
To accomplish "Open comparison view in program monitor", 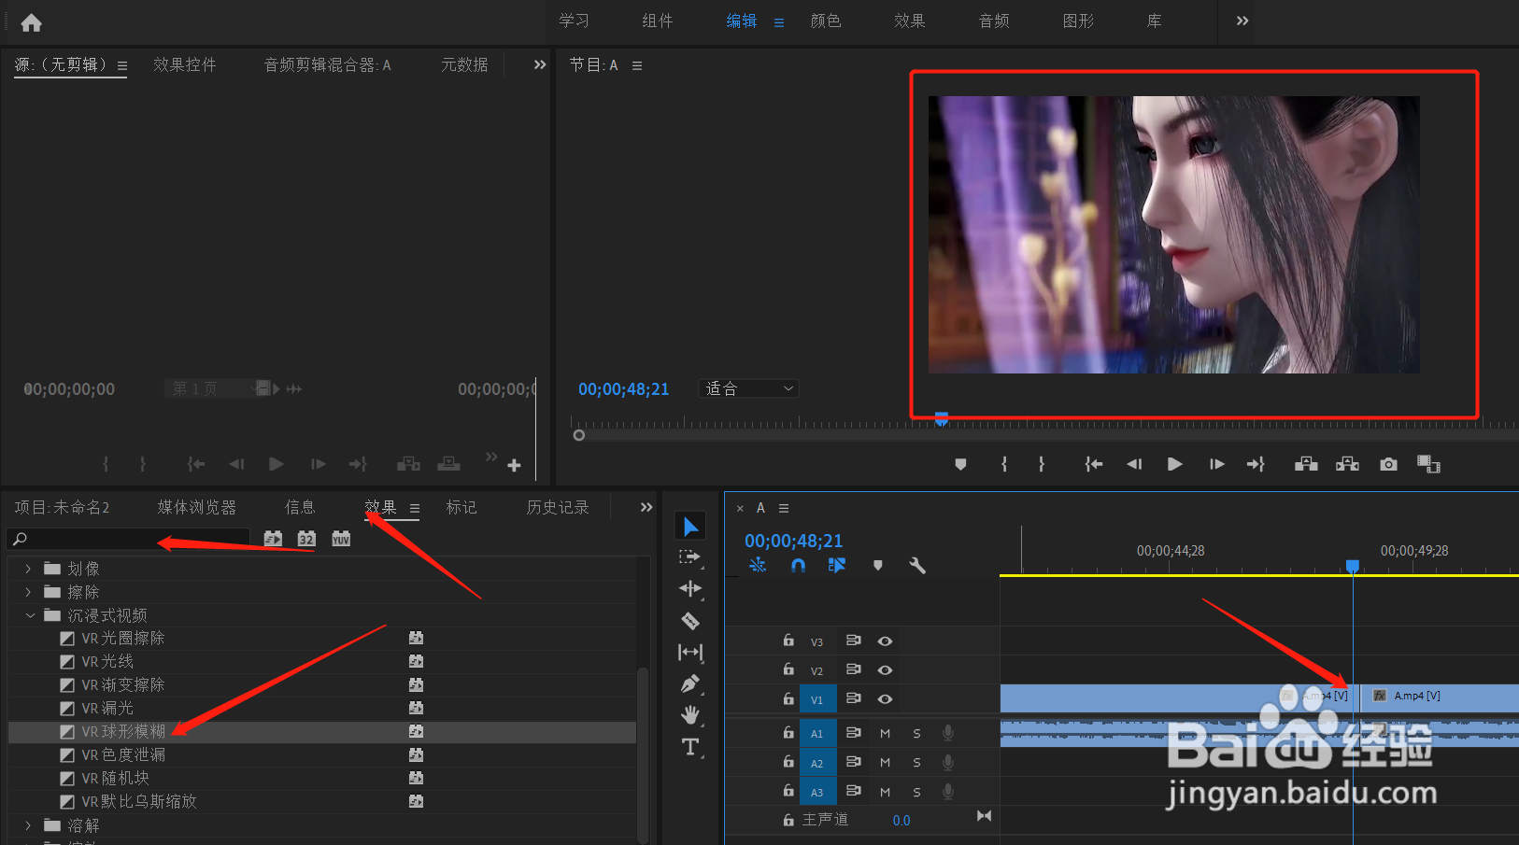I will click(x=1428, y=464).
